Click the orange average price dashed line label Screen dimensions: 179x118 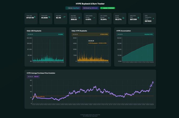[x=39, y=97]
